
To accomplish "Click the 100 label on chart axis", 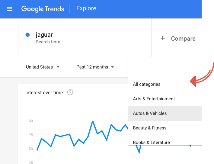I will pos(30,121).
